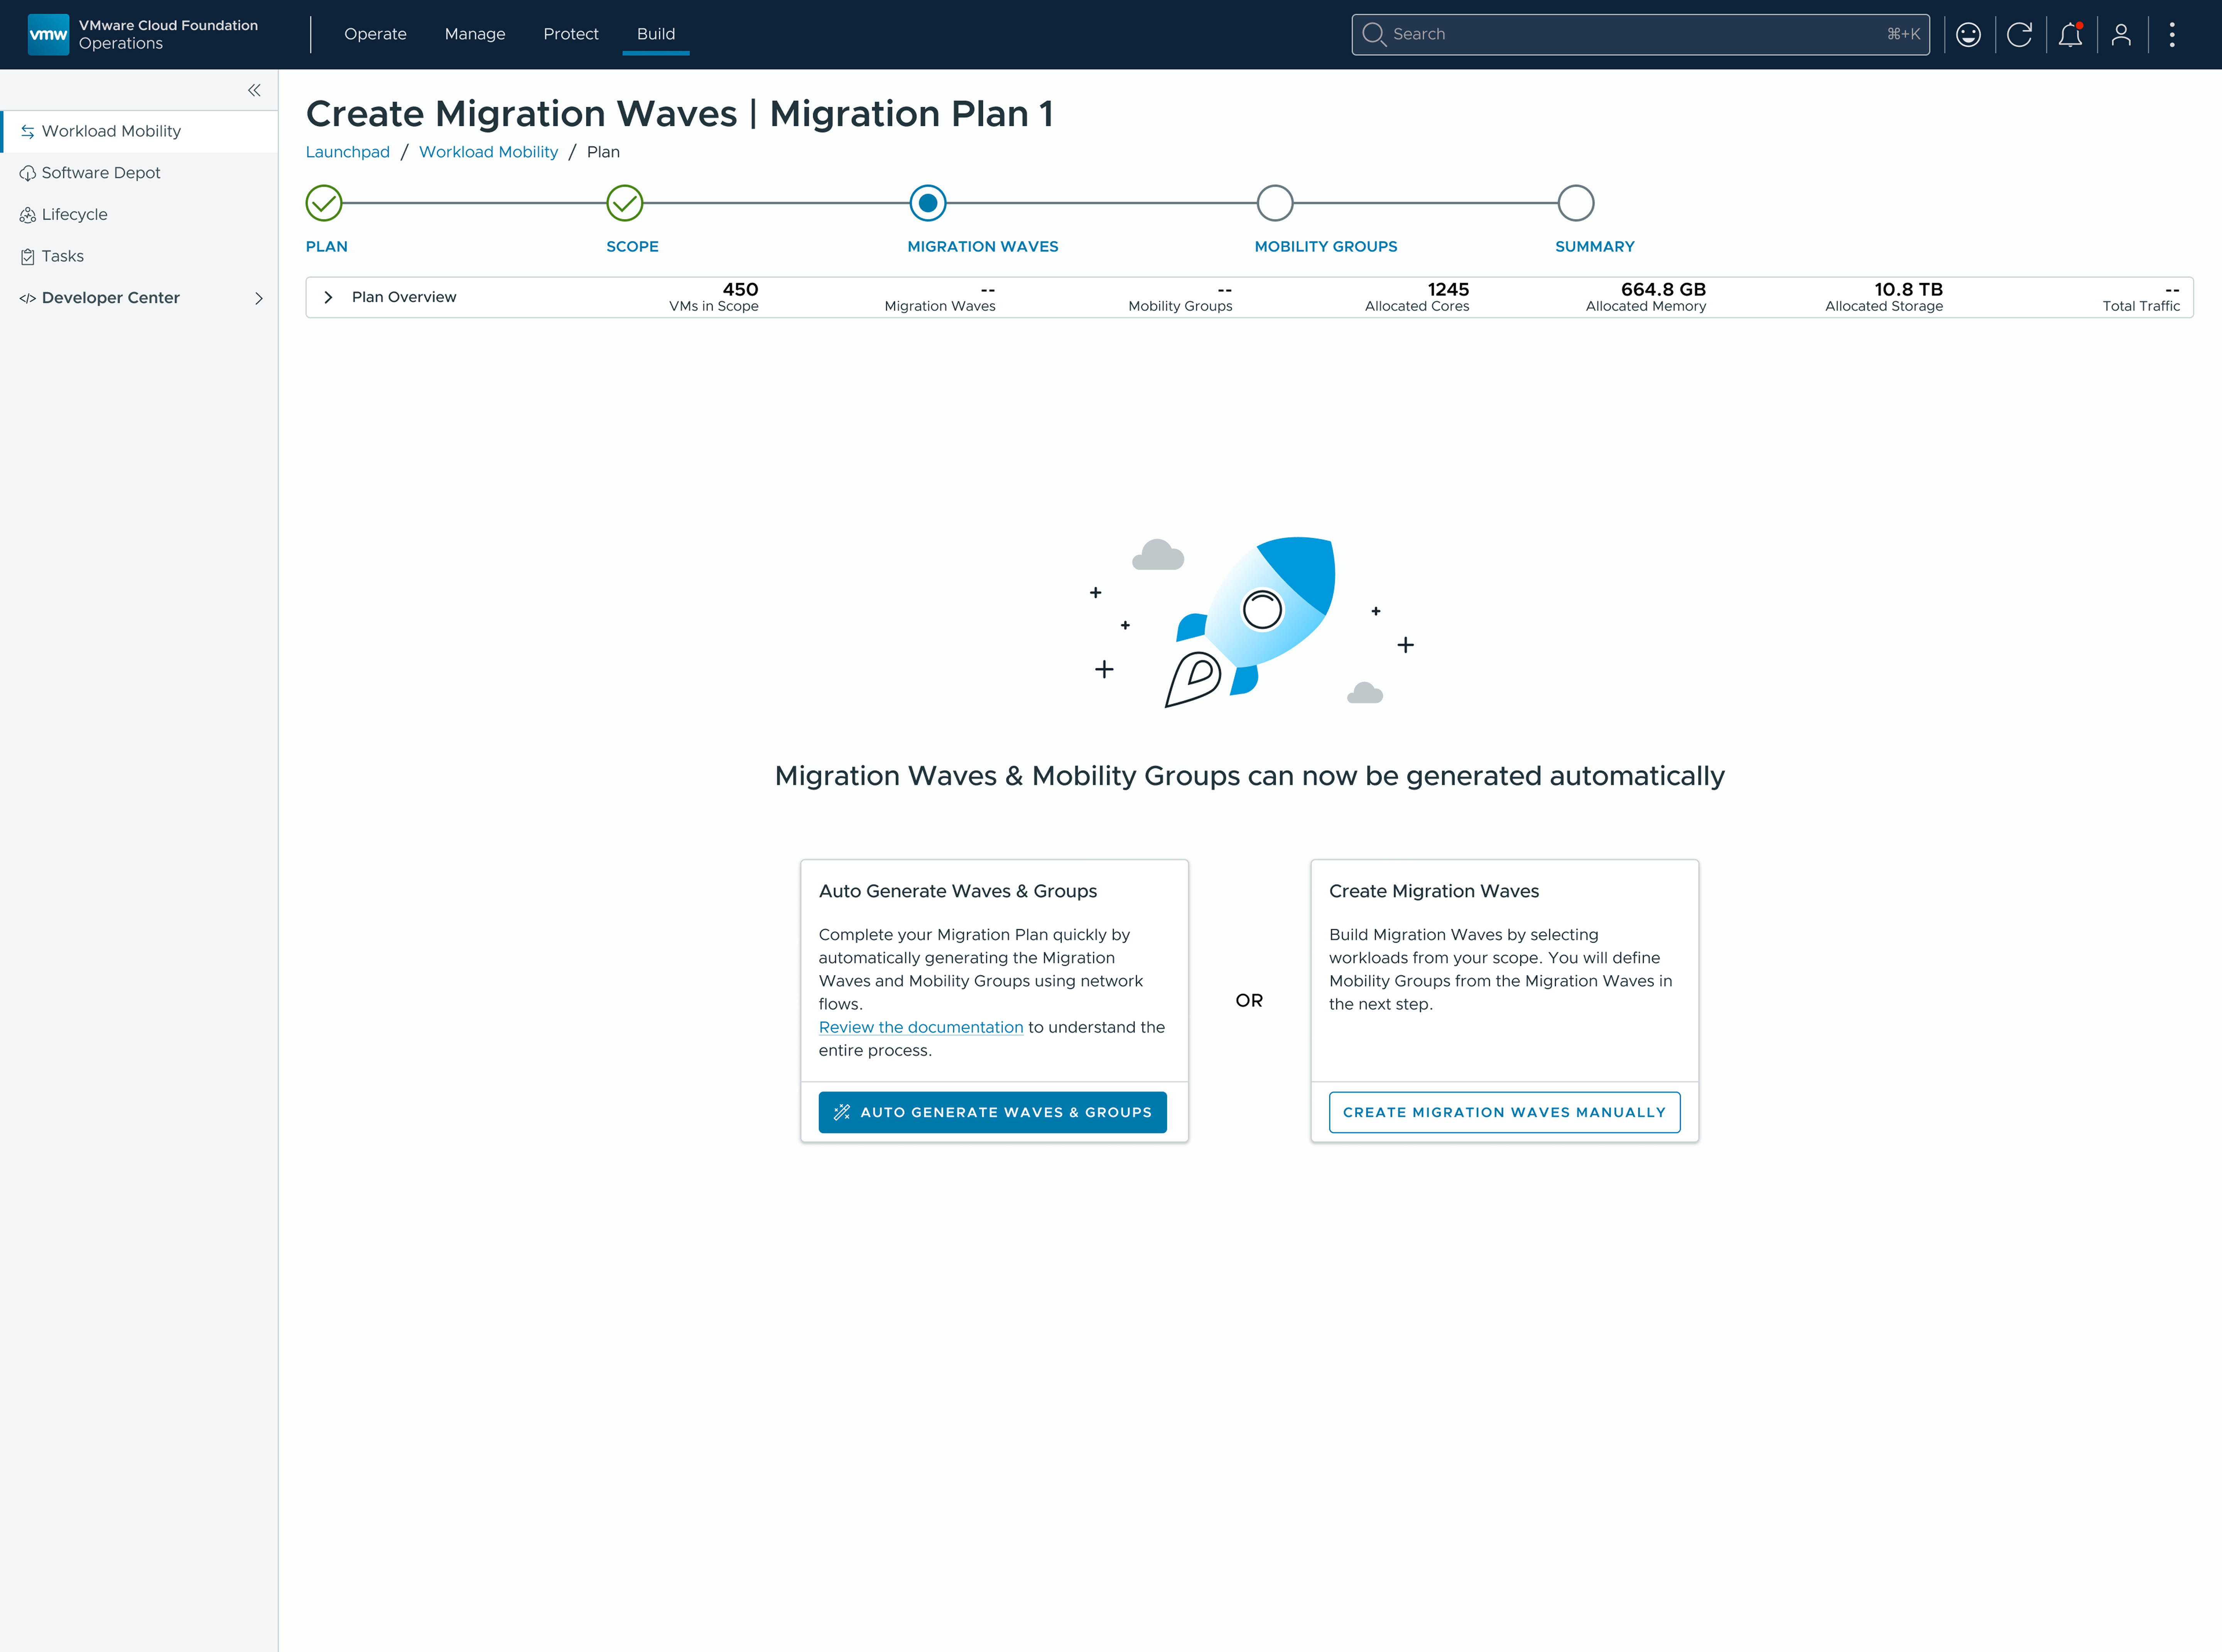Click the SUMMARY step label
This screenshot has width=2222, height=1652.
coord(1595,247)
